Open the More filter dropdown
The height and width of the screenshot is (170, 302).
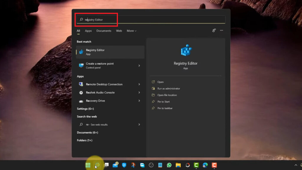point(131,31)
